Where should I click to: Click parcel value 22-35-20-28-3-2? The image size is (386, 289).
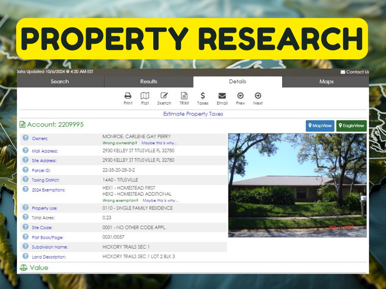[119, 170]
